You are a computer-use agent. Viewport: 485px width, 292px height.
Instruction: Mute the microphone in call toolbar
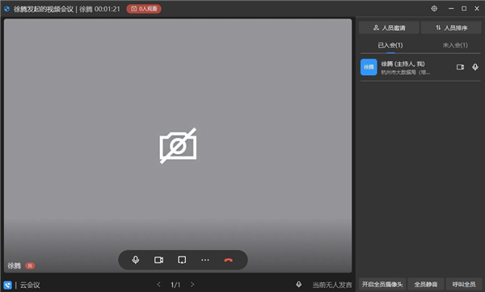(x=136, y=260)
